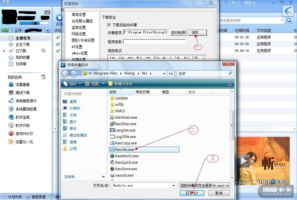Launch 游戏PK大厅 app
Image resolution: width=297 pixels, height=200 pixels.
pyautogui.click(x=21, y=134)
